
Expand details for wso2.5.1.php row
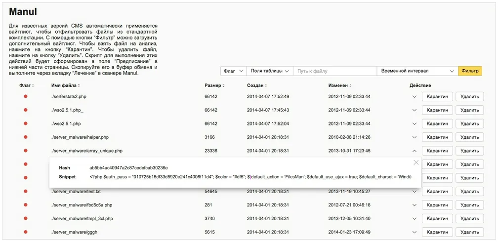(415, 124)
